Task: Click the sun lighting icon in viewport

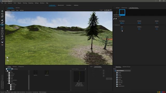Action: [7, 58]
